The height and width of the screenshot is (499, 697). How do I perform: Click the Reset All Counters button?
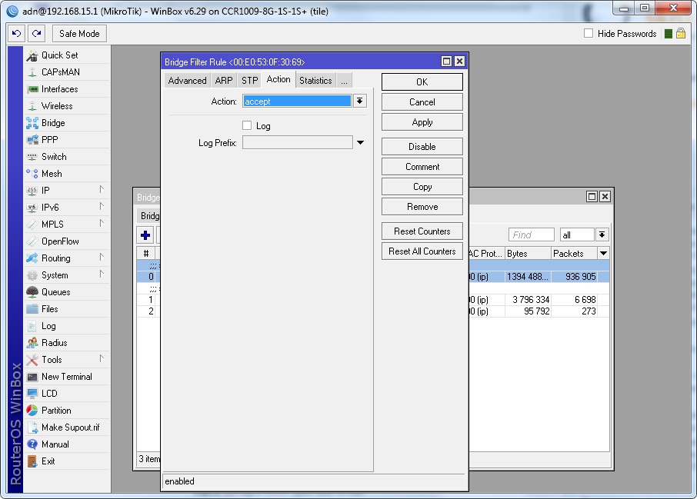[422, 251]
